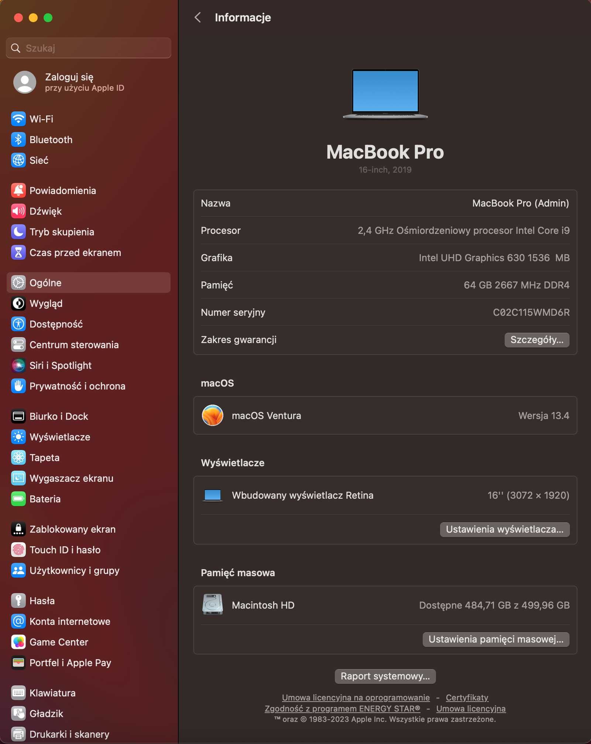591x744 pixels.
Task: Click the MacBook Pro laptop image
Action: [x=385, y=94]
